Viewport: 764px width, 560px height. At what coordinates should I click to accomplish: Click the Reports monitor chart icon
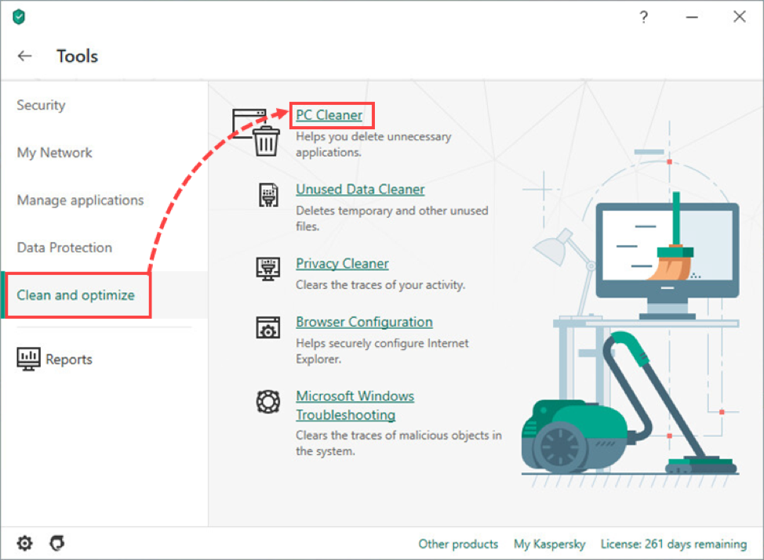pyautogui.click(x=28, y=359)
